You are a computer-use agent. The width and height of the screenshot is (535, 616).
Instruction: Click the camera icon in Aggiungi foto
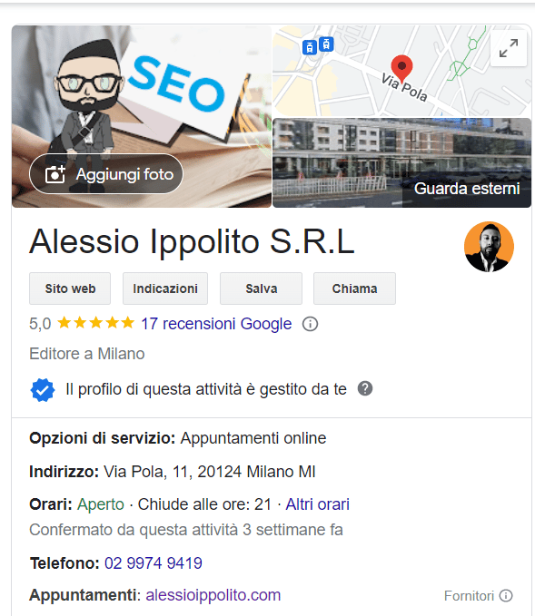click(x=55, y=174)
